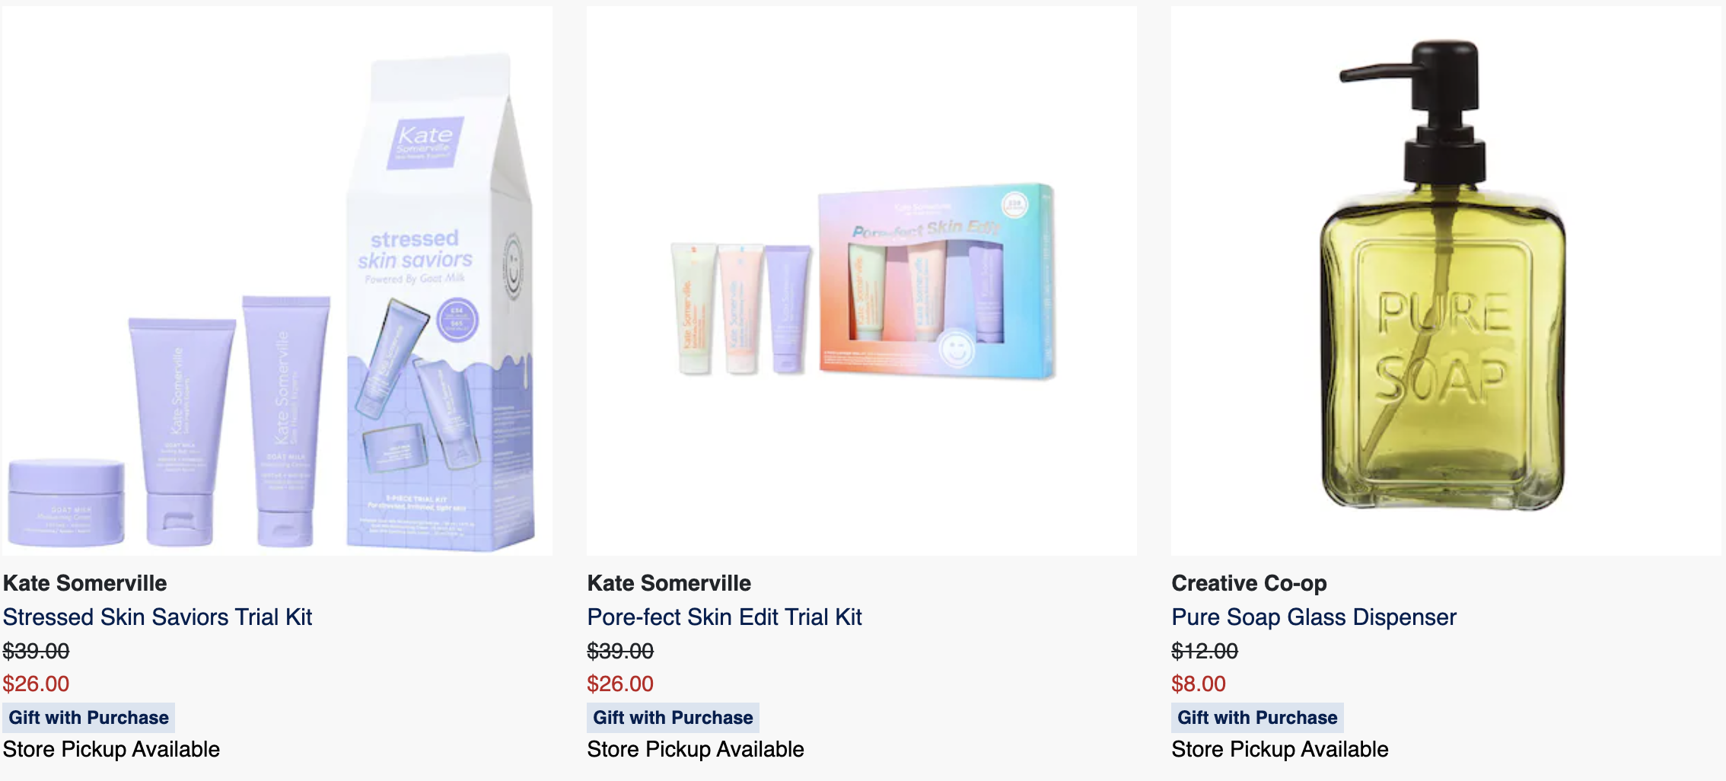The width and height of the screenshot is (1726, 781).
Task: Click $26.00 sale price of Stressed Skin kit
Action: (x=36, y=684)
